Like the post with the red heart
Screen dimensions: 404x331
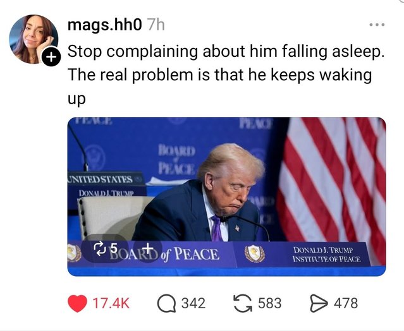click(77, 303)
